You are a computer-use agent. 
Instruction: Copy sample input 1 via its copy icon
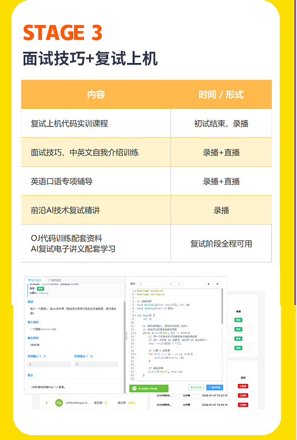click(45, 357)
